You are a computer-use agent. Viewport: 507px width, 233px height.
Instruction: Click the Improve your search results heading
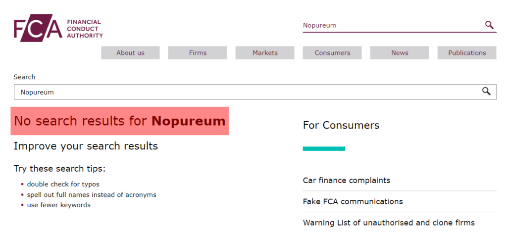pyautogui.click(x=86, y=146)
